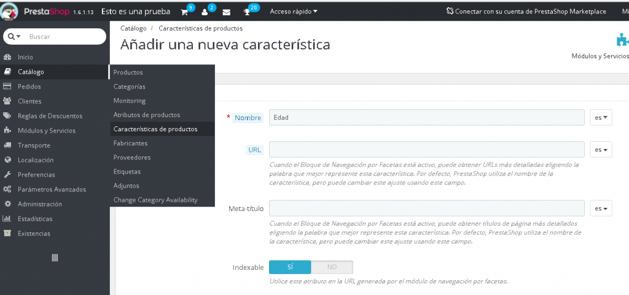The width and height of the screenshot is (629, 295).
Task: Set Indexable toggle to SÍ
Action: (x=290, y=267)
